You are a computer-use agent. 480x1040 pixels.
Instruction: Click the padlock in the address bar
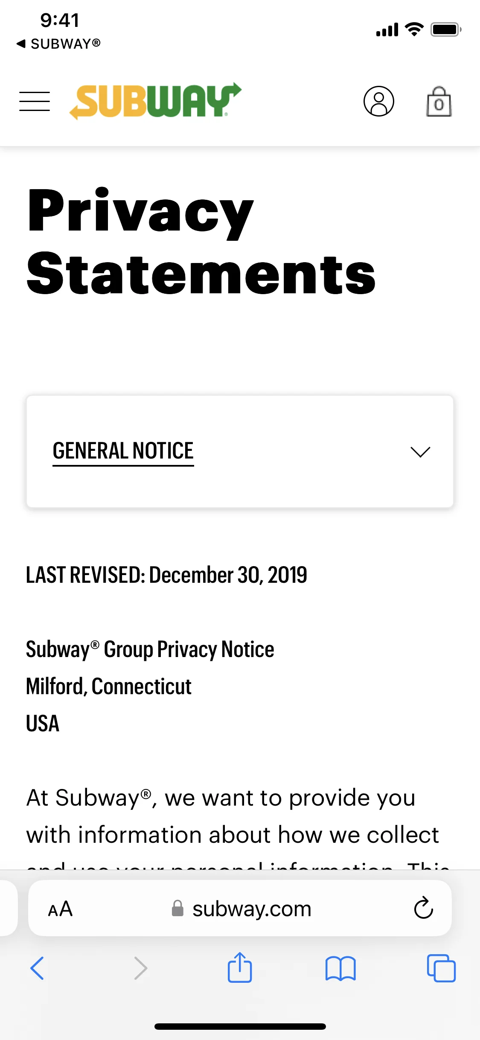tap(177, 909)
